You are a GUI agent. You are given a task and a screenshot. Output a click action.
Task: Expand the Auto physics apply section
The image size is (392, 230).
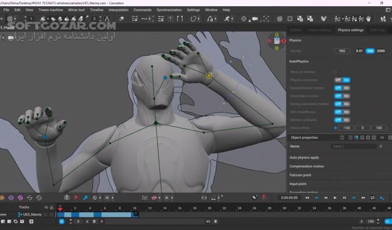point(304,157)
